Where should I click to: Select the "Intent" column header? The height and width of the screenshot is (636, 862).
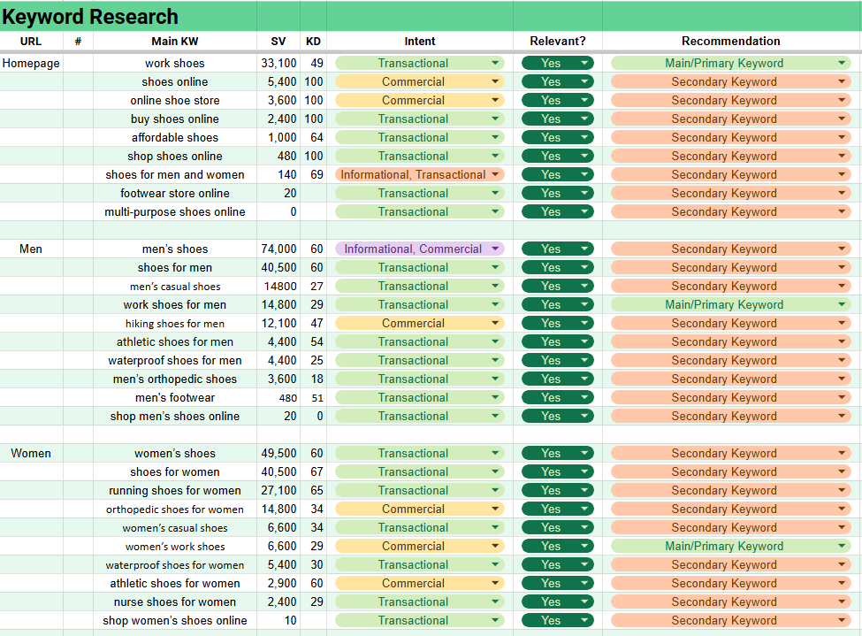point(419,41)
